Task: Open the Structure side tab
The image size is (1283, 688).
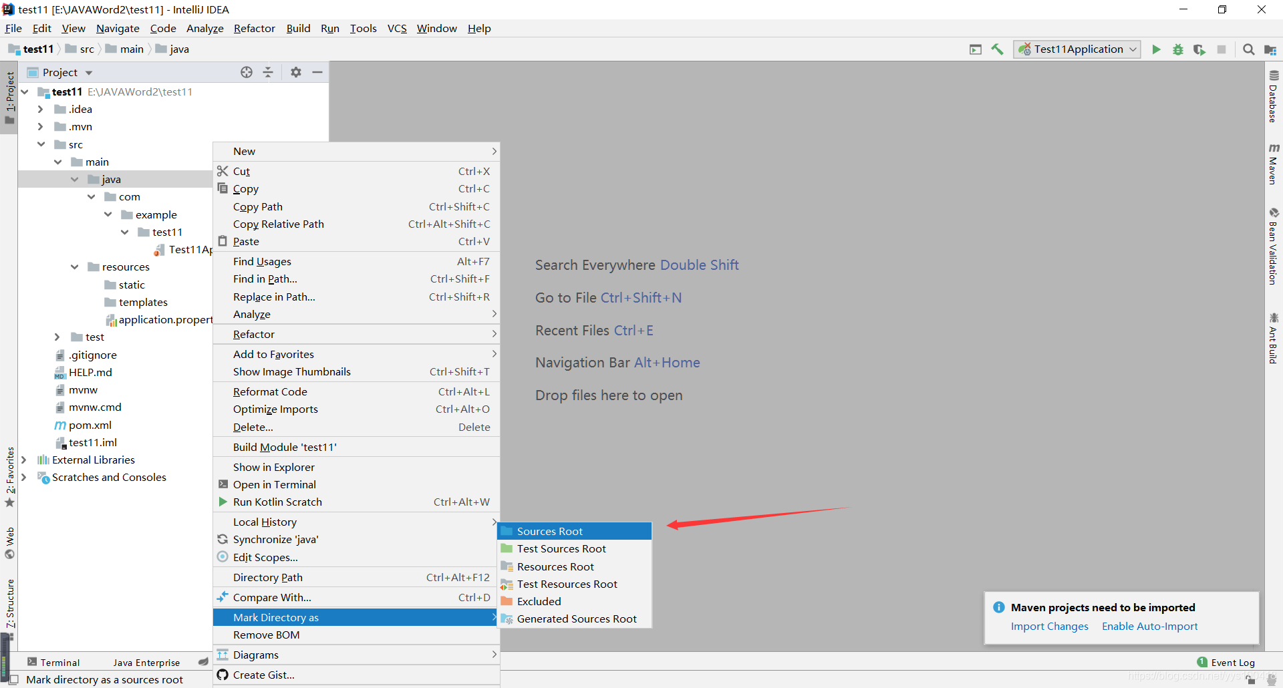Action: (9, 609)
